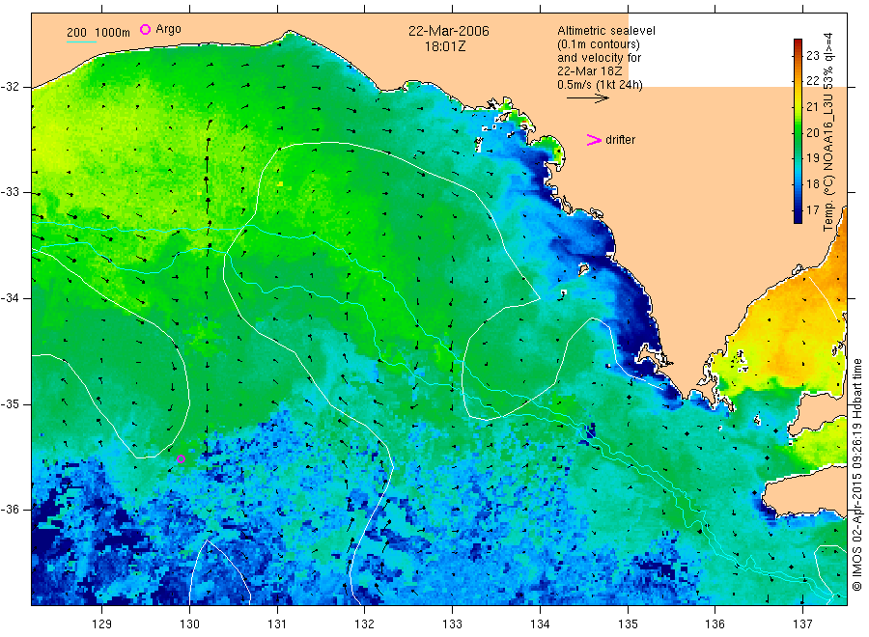Click the temperature color bar

(x=798, y=131)
